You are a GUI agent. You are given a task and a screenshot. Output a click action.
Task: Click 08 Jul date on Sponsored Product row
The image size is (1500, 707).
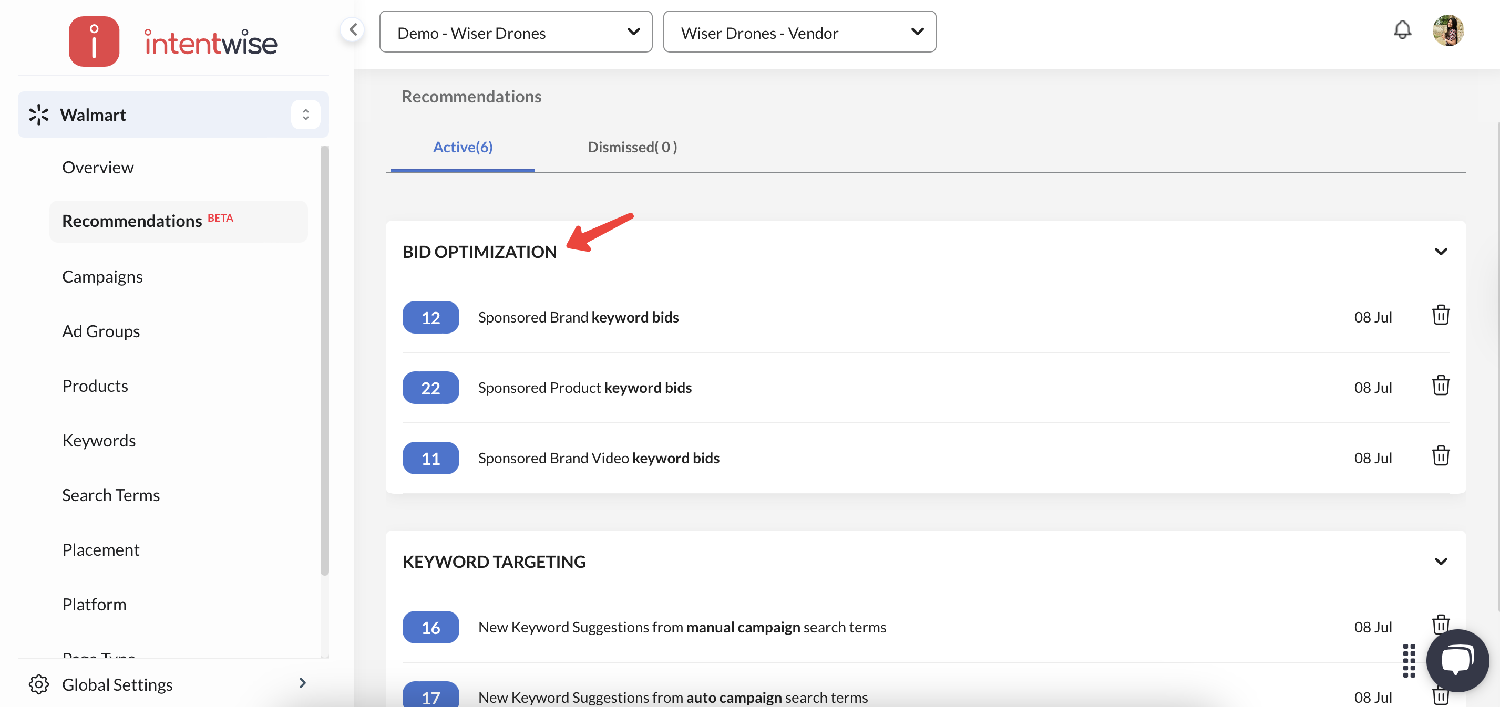click(x=1372, y=388)
